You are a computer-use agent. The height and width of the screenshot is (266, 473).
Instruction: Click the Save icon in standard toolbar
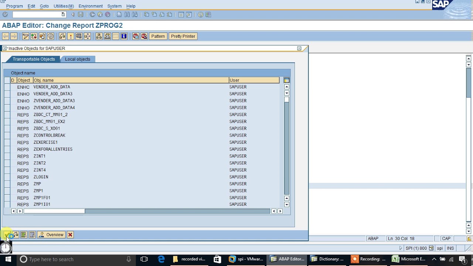point(81,14)
